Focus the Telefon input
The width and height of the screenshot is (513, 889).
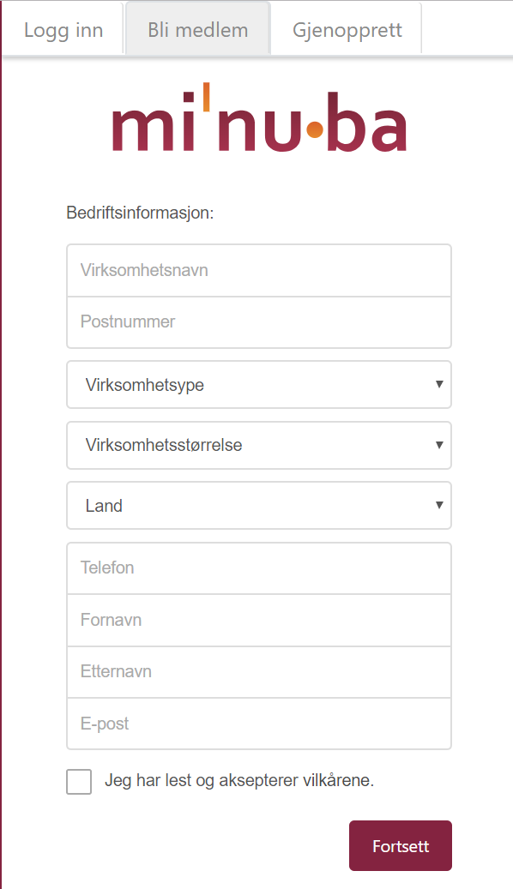(x=259, y=568)
